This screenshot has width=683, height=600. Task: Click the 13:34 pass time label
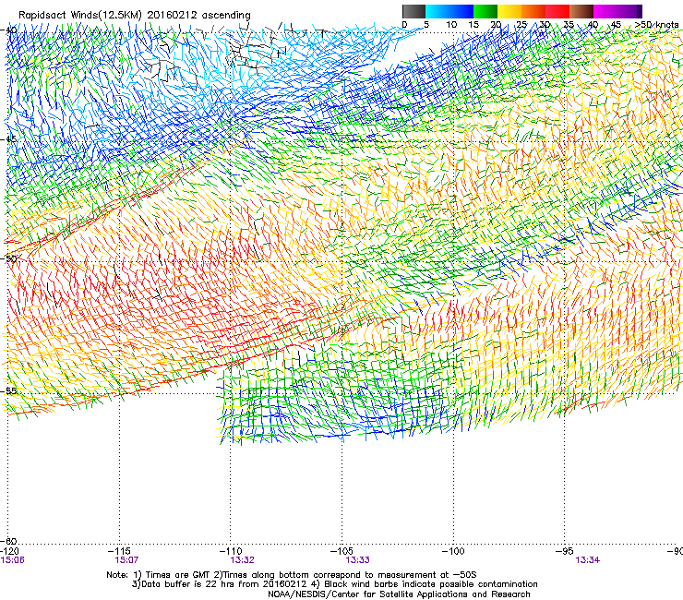tap(587, 560)
